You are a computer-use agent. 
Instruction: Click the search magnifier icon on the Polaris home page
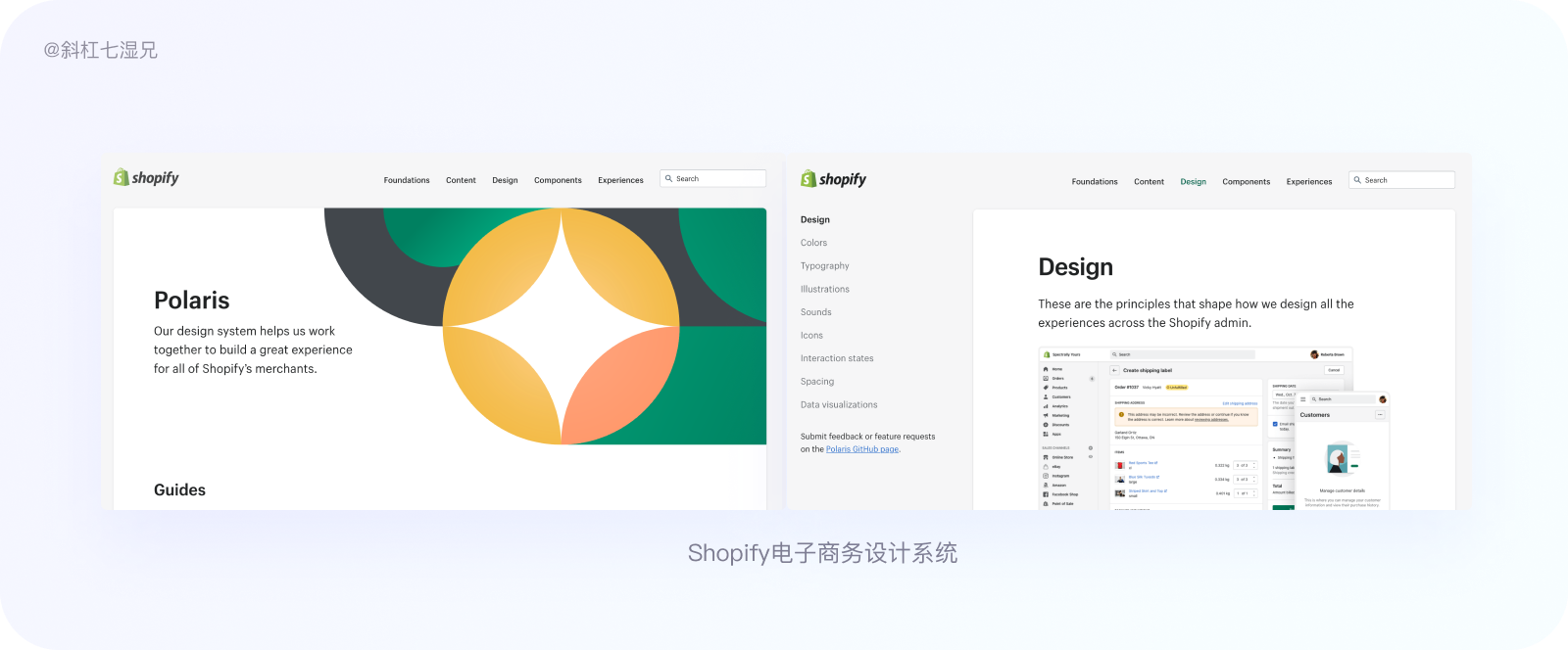(x=668, y=179)
